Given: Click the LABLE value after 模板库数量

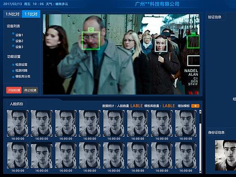Looking at the screenshot, I should [x=169, y=106].
